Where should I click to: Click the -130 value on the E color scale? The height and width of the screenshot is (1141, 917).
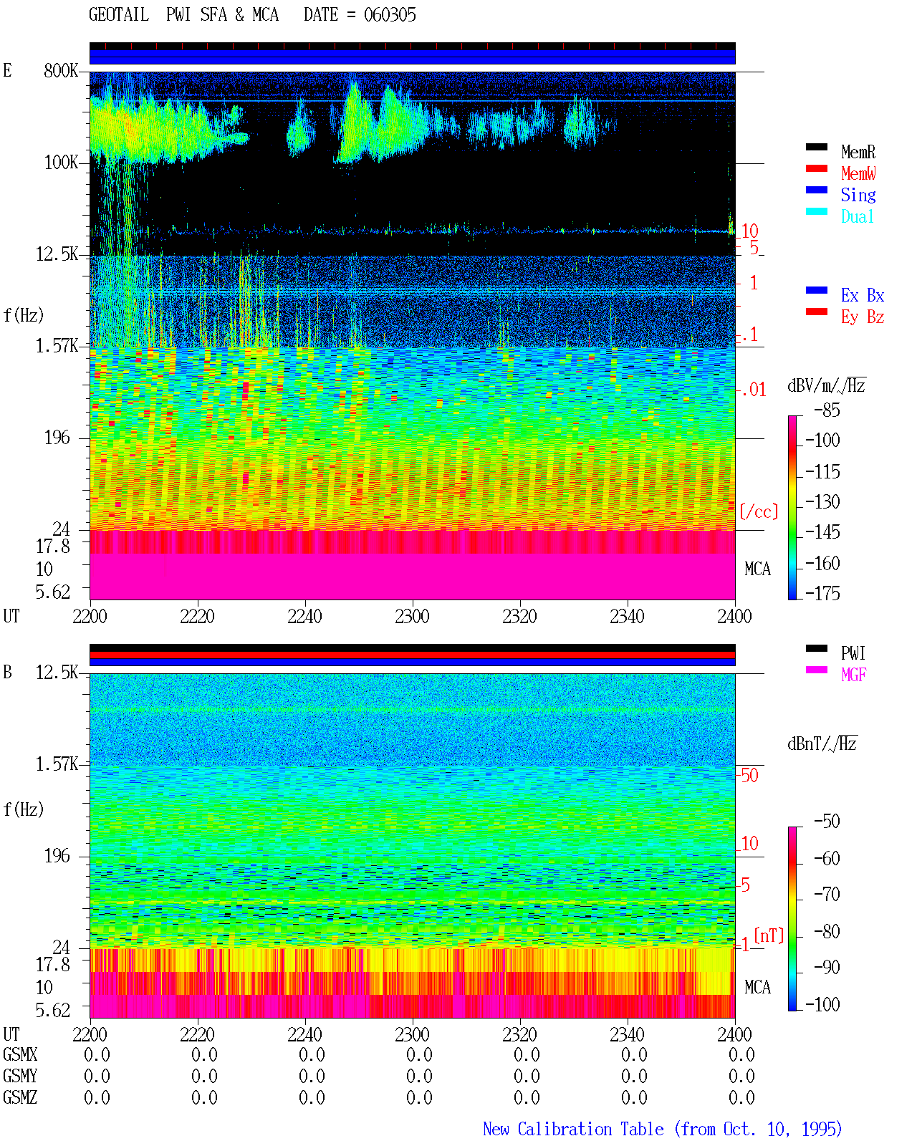822,501
